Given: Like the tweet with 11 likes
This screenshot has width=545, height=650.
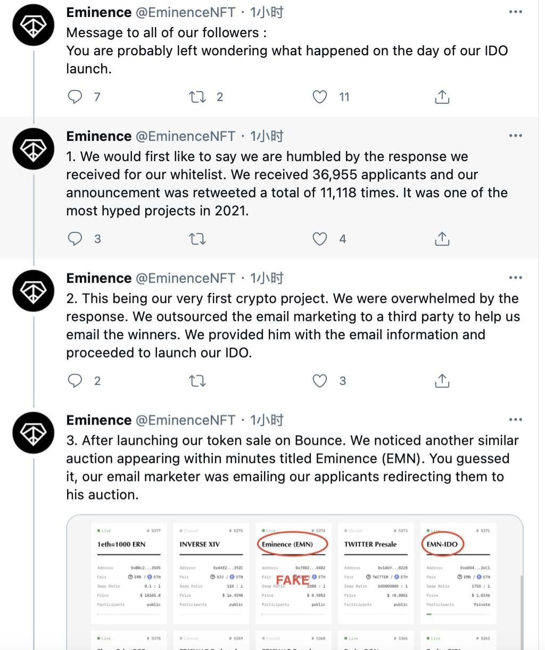Looking at the screenshot, I should pos(319,97).
